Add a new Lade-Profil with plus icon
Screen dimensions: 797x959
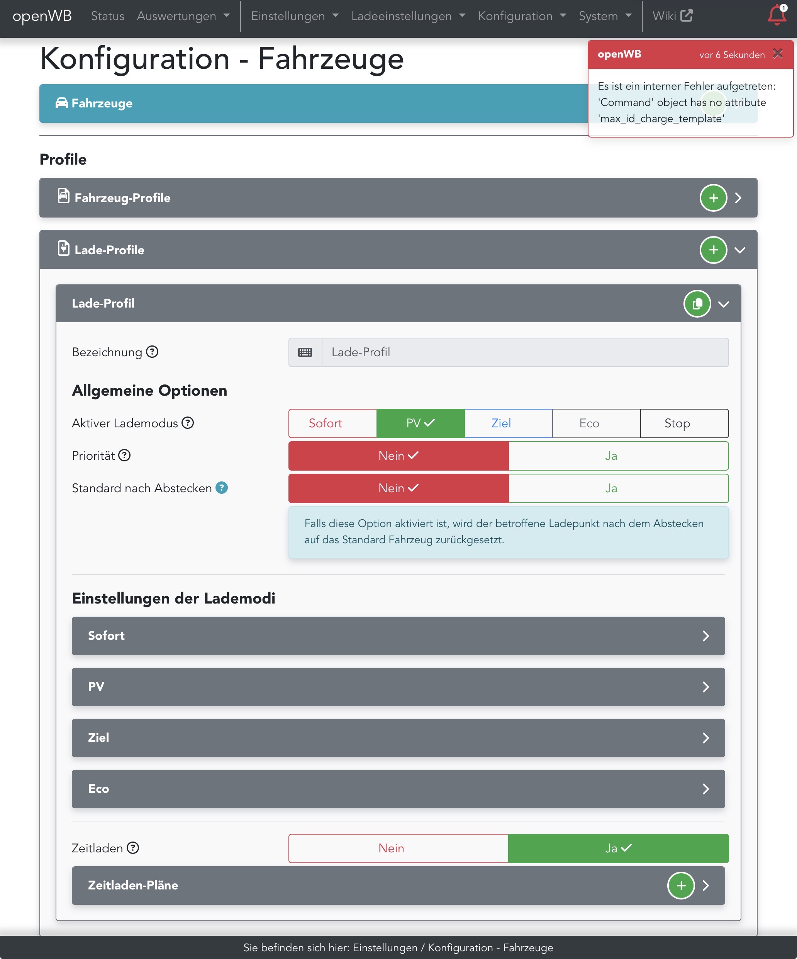[x=713, y=250]
